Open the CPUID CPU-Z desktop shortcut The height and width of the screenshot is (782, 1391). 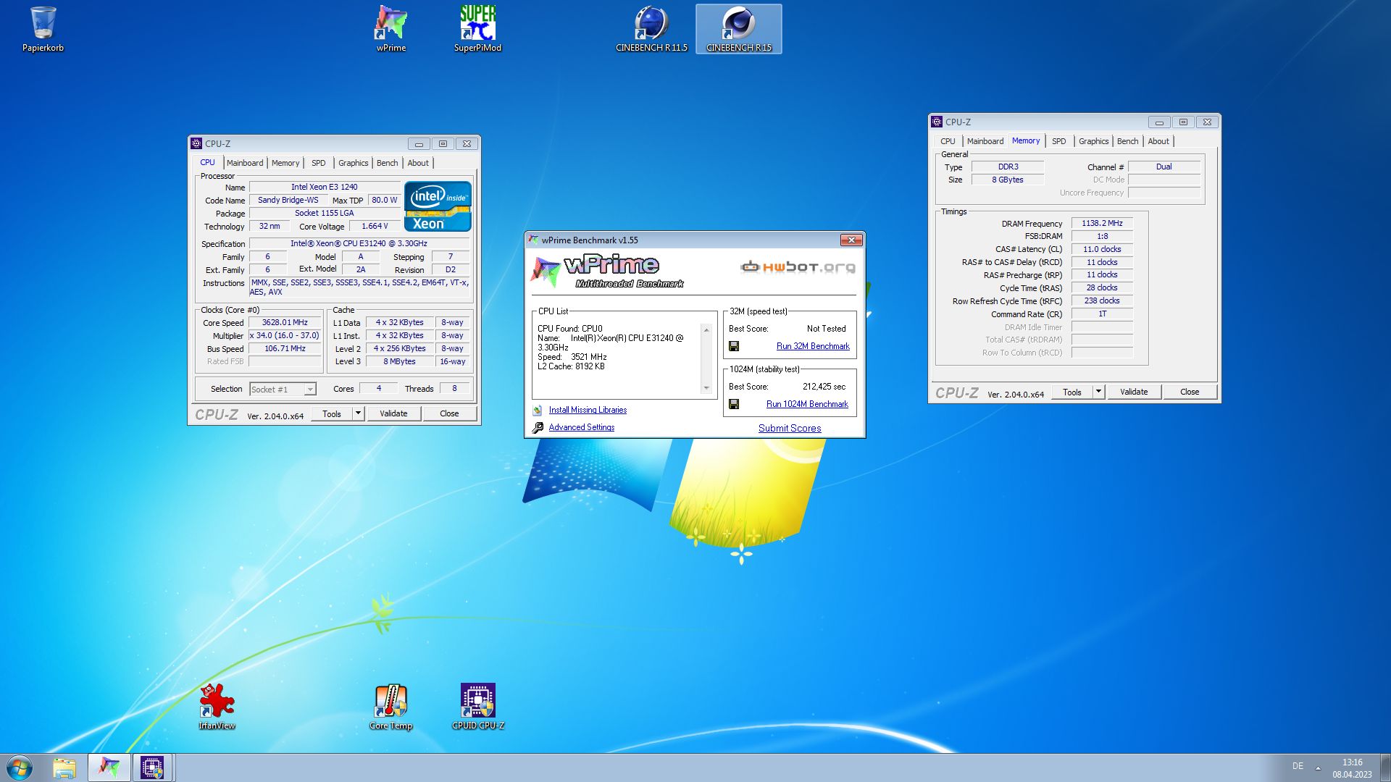[478, 707]
